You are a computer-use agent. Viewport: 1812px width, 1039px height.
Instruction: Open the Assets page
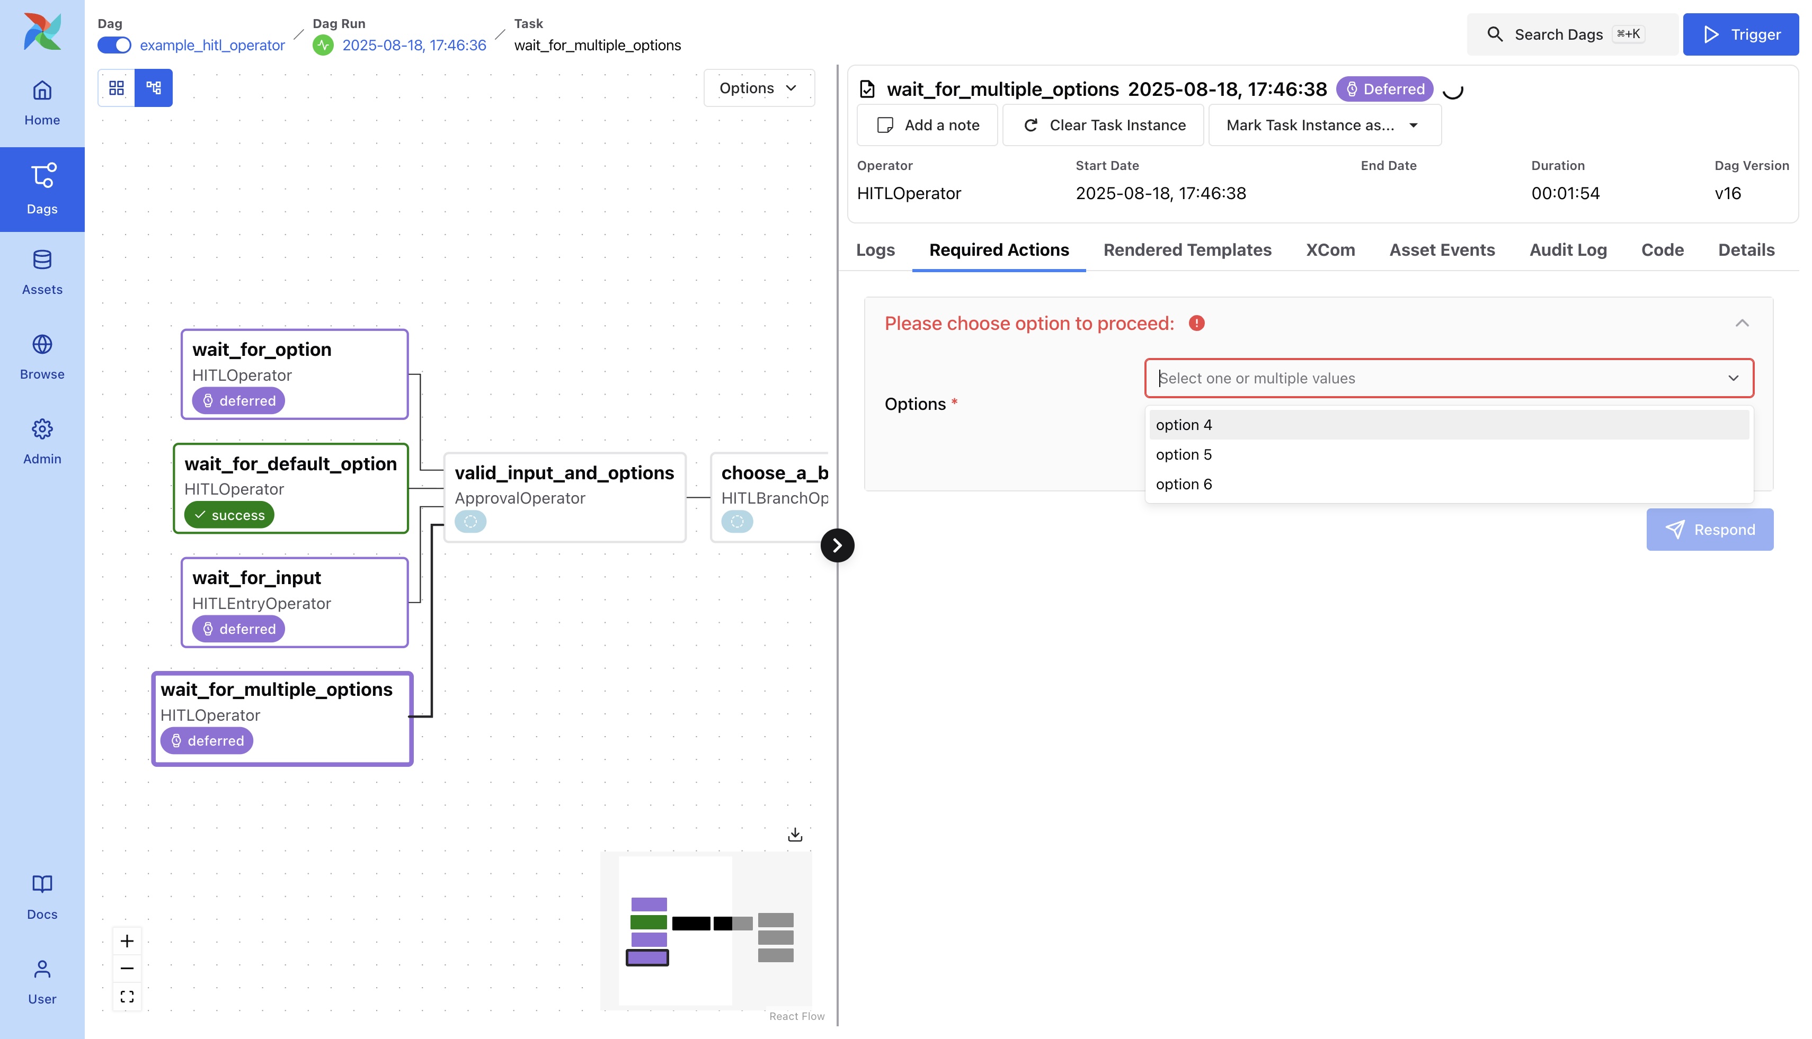[42, 273]
